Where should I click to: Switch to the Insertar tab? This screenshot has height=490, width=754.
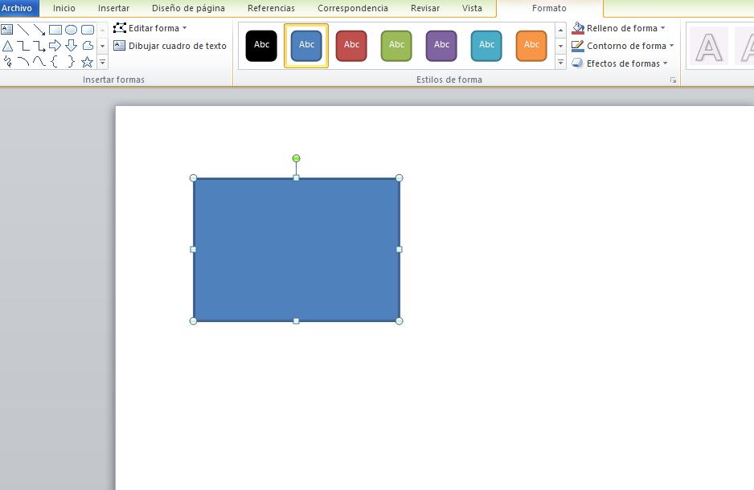tap(113, 8)
